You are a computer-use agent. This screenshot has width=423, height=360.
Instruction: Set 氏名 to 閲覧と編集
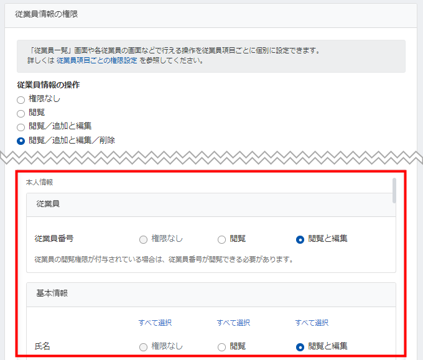(300, 347)
